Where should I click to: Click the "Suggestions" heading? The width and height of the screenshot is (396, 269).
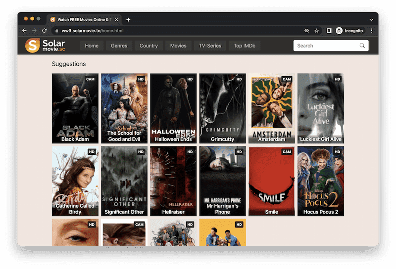point(69,64)
